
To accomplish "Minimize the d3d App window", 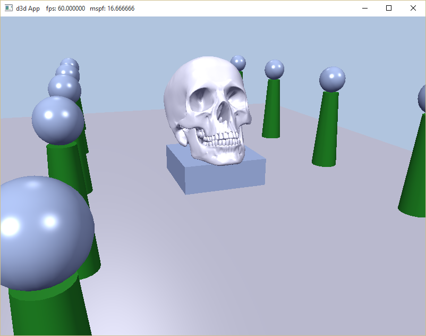I will (x=364, y=8).
